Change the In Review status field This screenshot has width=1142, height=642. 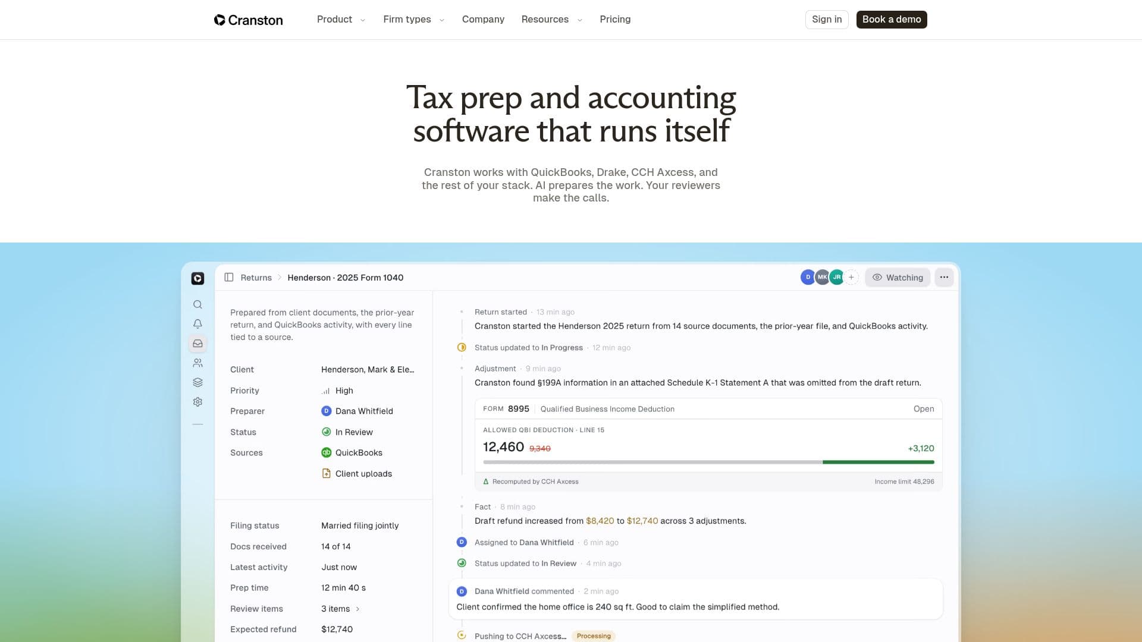pyautogui.click(x=347, y=432)
